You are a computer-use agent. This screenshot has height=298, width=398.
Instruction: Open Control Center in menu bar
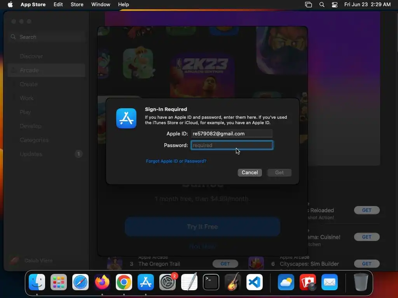tap(335, 4)
